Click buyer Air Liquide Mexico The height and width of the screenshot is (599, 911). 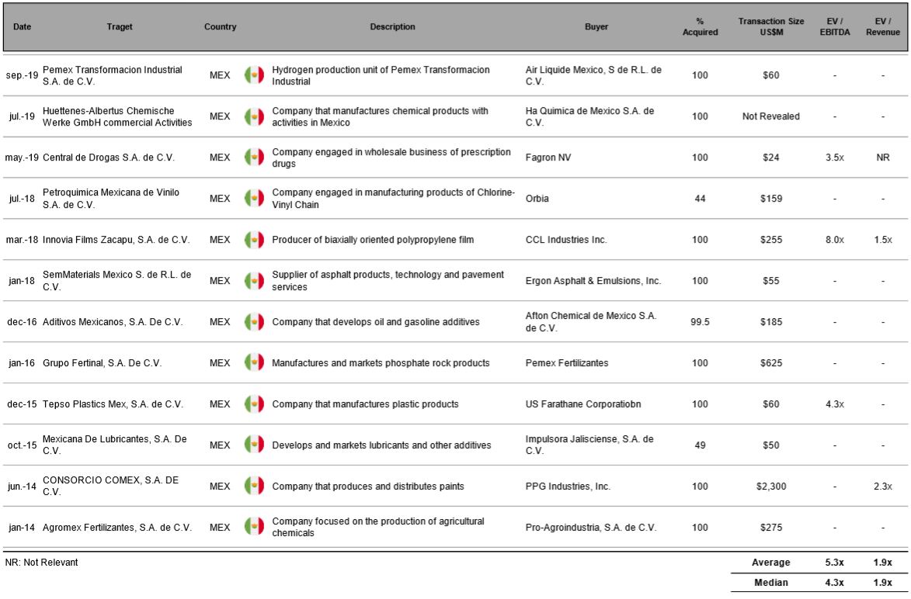(593, 75)
